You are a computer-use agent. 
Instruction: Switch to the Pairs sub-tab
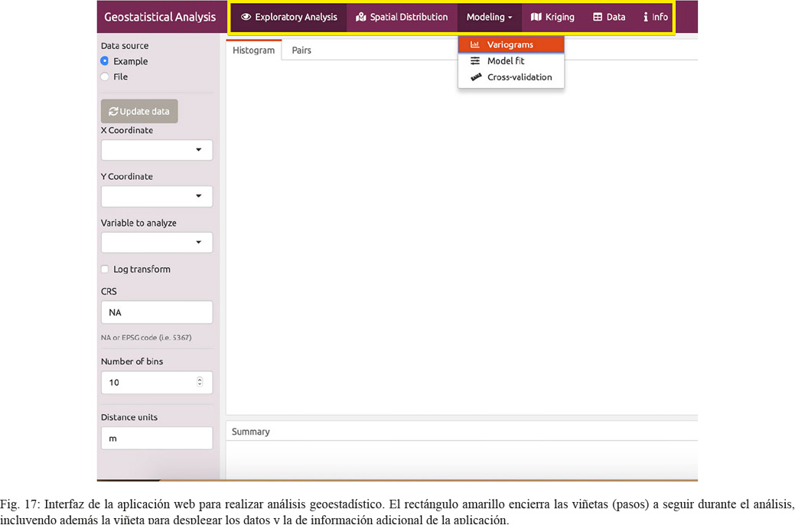click(x=301, y=51)
